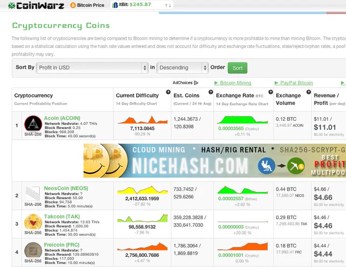The height and width of the screenshot is (267, 346).
Task: Click Acoin difficulty value 7,113.0845
Action: pos(142,128)
